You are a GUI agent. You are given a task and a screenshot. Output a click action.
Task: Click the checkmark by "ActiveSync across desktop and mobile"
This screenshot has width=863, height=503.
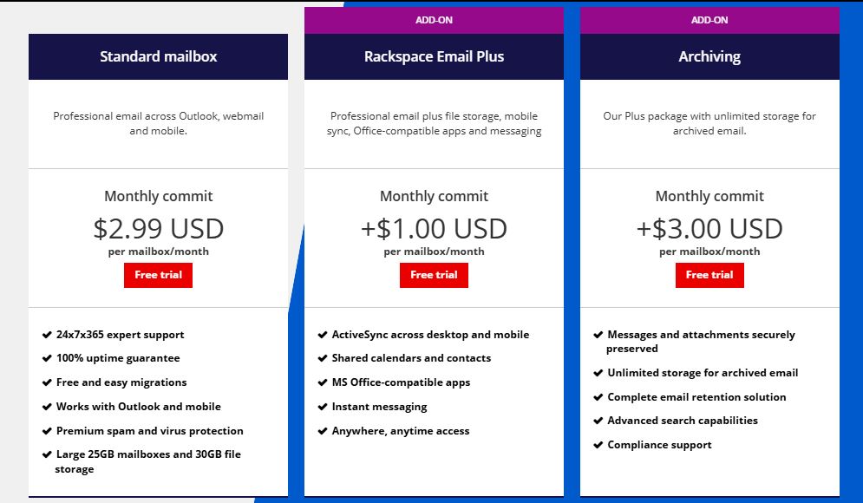click(x=322, y=334)
